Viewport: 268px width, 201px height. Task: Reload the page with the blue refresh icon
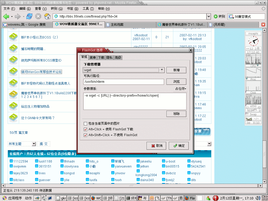pos(29,16)
